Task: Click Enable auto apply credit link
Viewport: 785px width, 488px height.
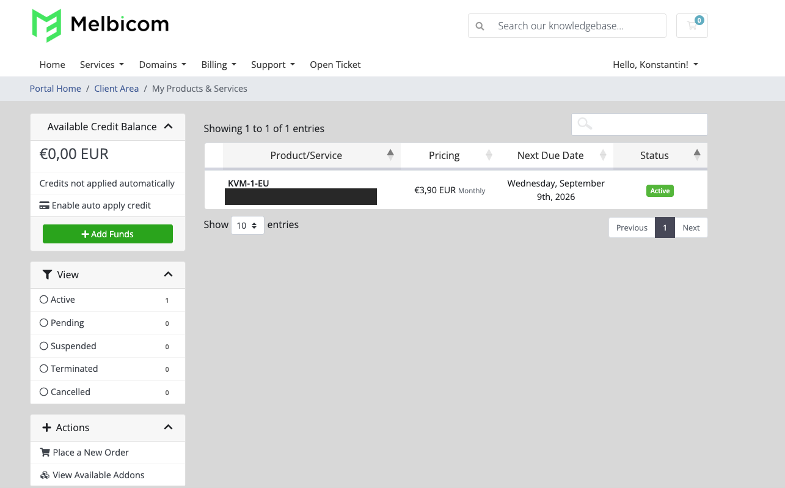Action: [x=95, y=205]
